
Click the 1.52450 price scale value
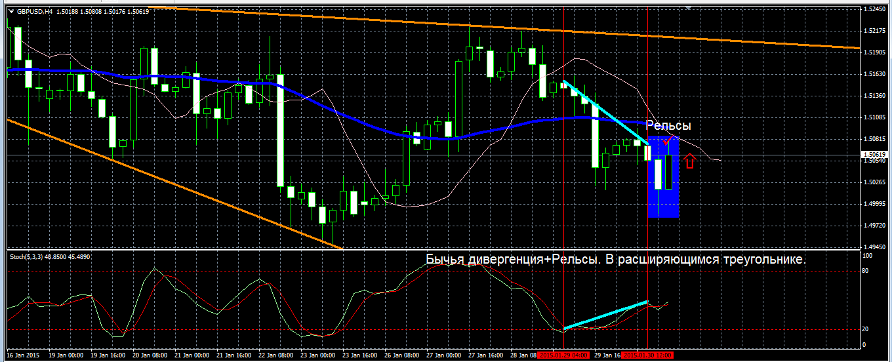[876, 9]
